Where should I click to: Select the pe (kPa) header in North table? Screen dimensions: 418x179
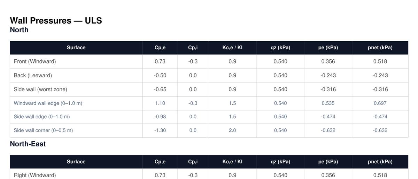[328, 48]
